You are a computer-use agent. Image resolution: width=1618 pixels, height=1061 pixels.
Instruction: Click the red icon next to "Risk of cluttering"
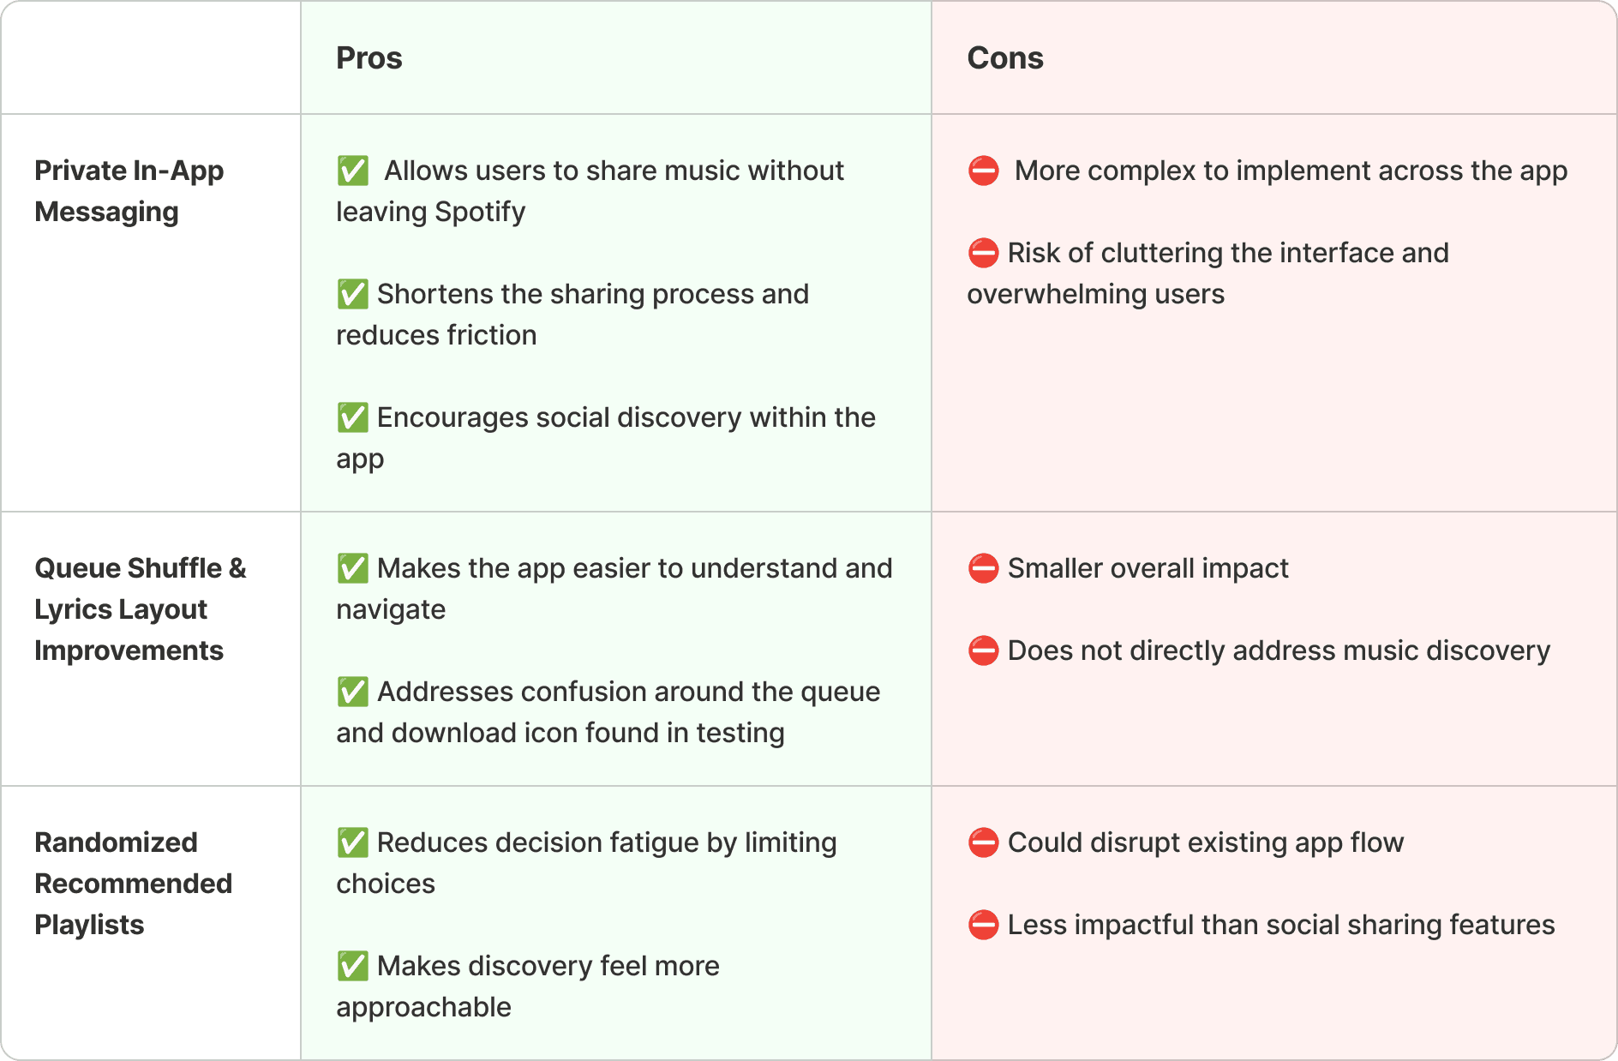point(983,253)
